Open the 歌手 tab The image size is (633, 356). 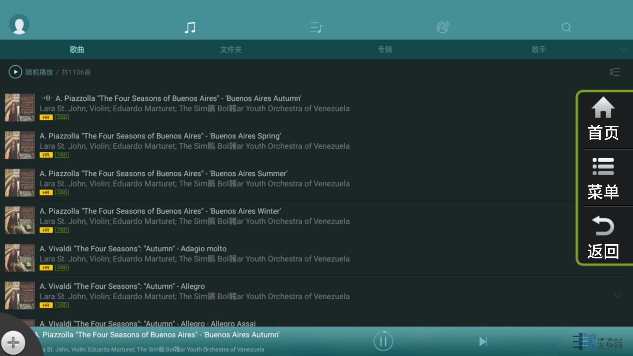click(x=539, y=50)
